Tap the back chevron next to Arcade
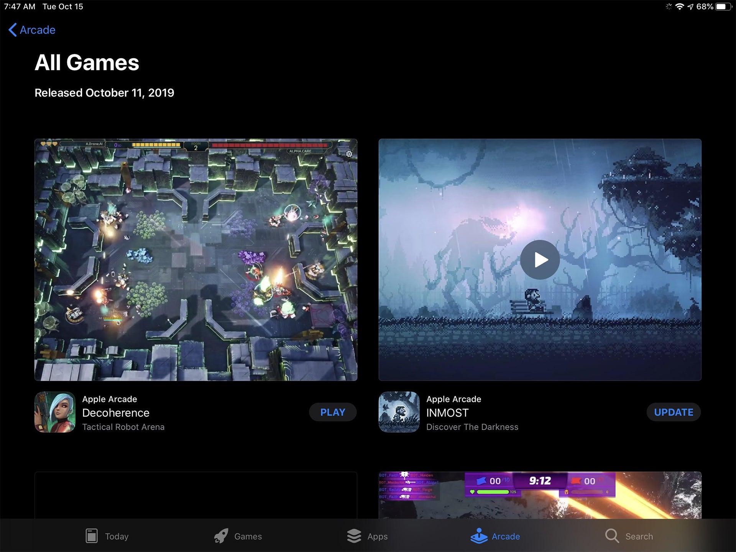 click(13, 30)
